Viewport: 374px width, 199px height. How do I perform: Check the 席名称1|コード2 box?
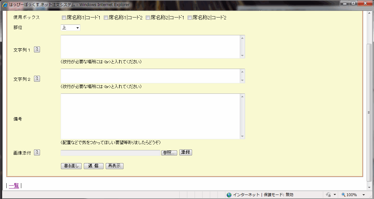106,18
